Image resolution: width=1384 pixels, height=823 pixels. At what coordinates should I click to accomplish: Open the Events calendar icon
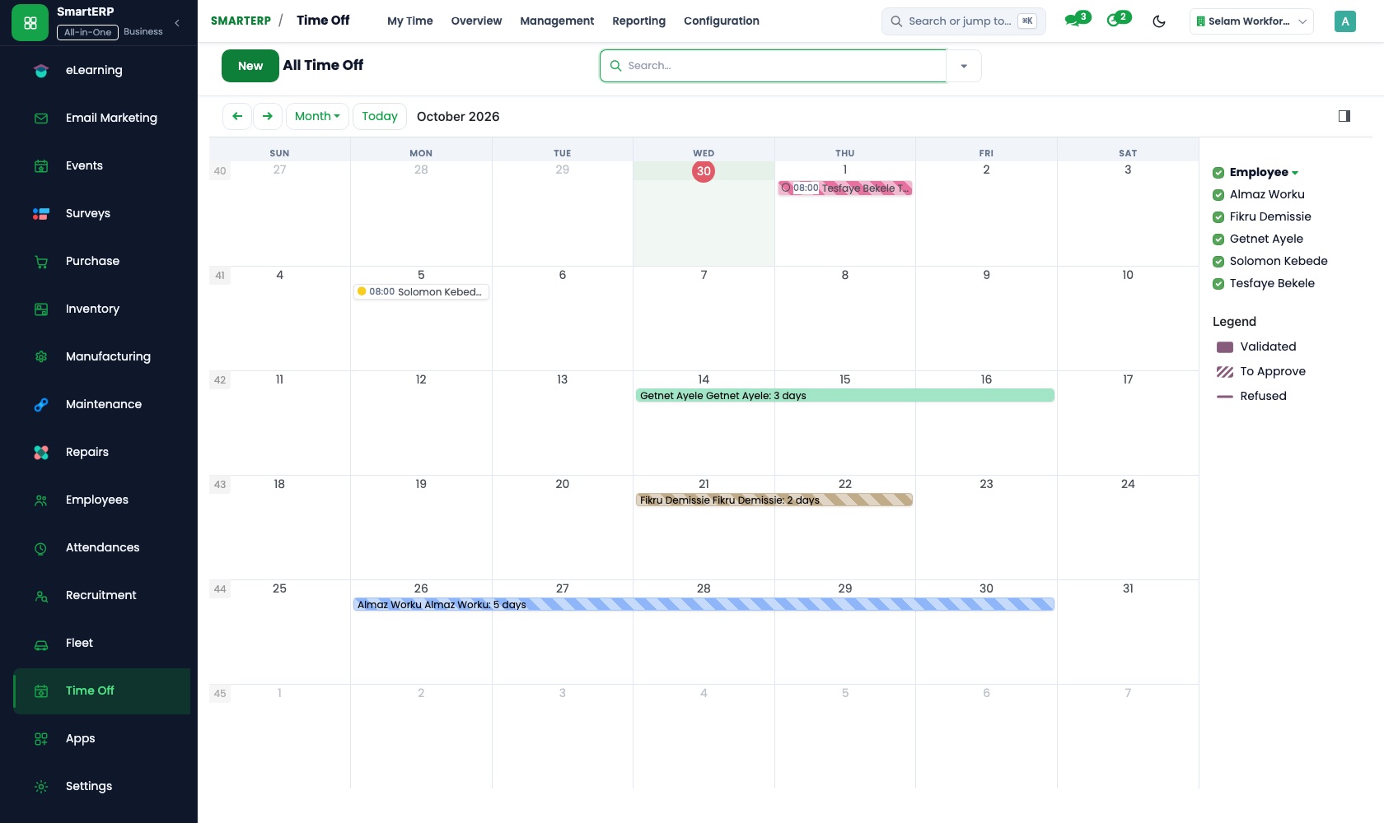41,166
